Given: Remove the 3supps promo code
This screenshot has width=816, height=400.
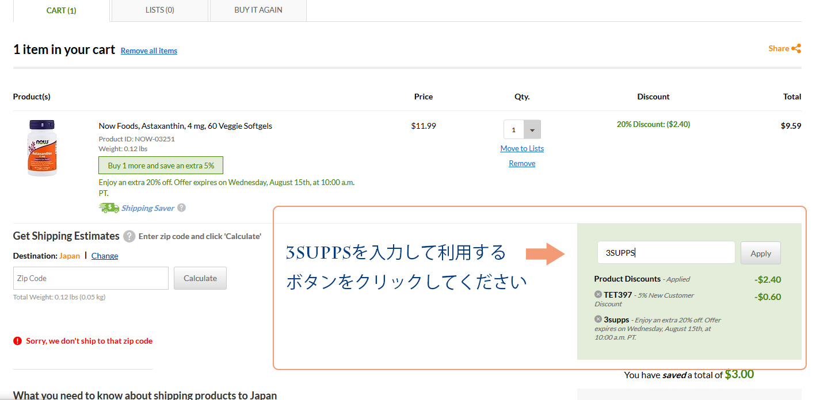Looking at the screenshot, I should (x=598, y=320).
